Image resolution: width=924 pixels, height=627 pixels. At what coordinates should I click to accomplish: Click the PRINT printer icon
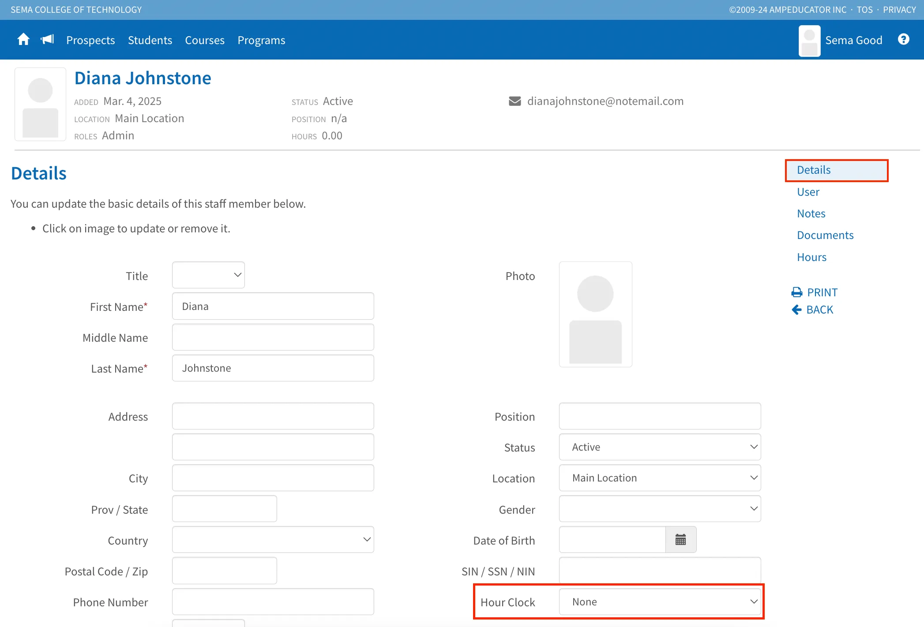pyautogui.click(x=796, y=292)
